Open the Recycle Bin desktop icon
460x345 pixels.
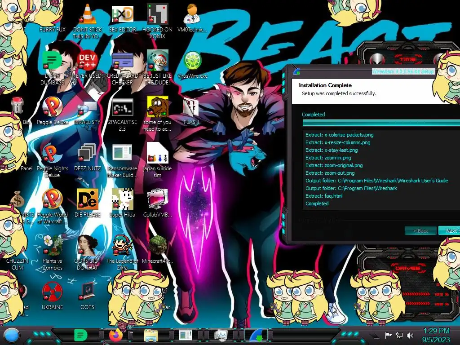pos(18,106)
